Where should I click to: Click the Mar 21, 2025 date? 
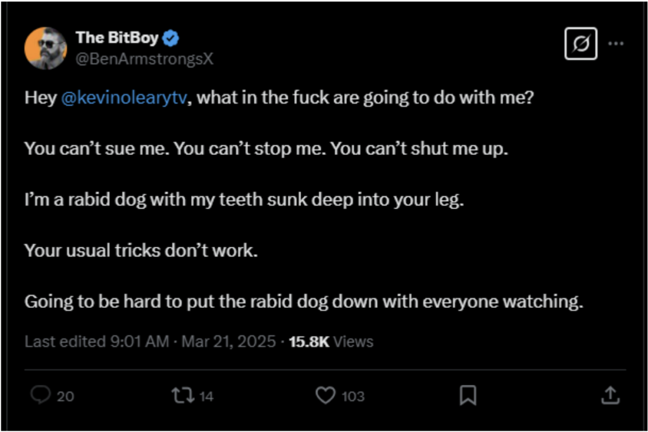coord(228,342)
